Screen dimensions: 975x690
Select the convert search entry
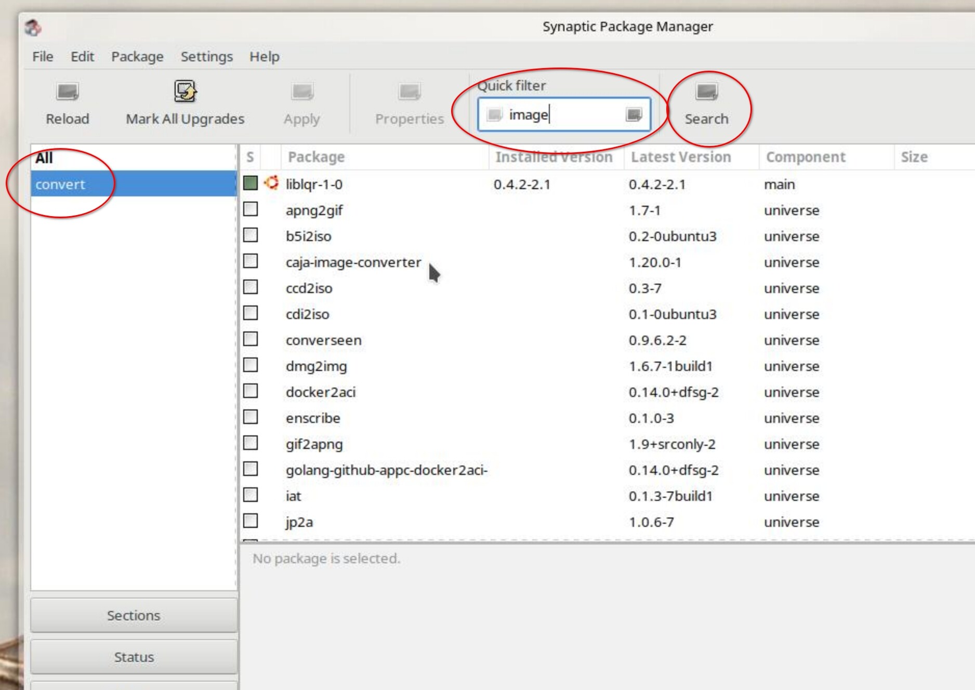click(x=134, y=184)
